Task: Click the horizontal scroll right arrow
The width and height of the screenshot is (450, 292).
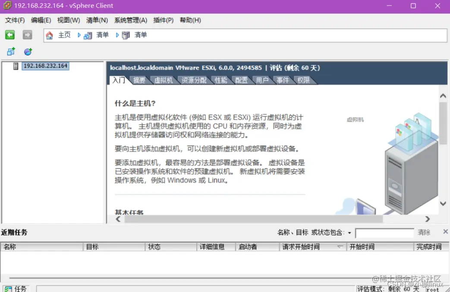Action: tap(427, 219)
